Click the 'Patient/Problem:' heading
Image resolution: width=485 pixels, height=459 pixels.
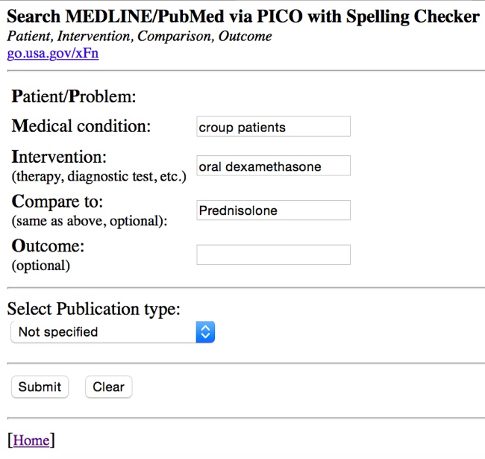click(x=75, y=96)
